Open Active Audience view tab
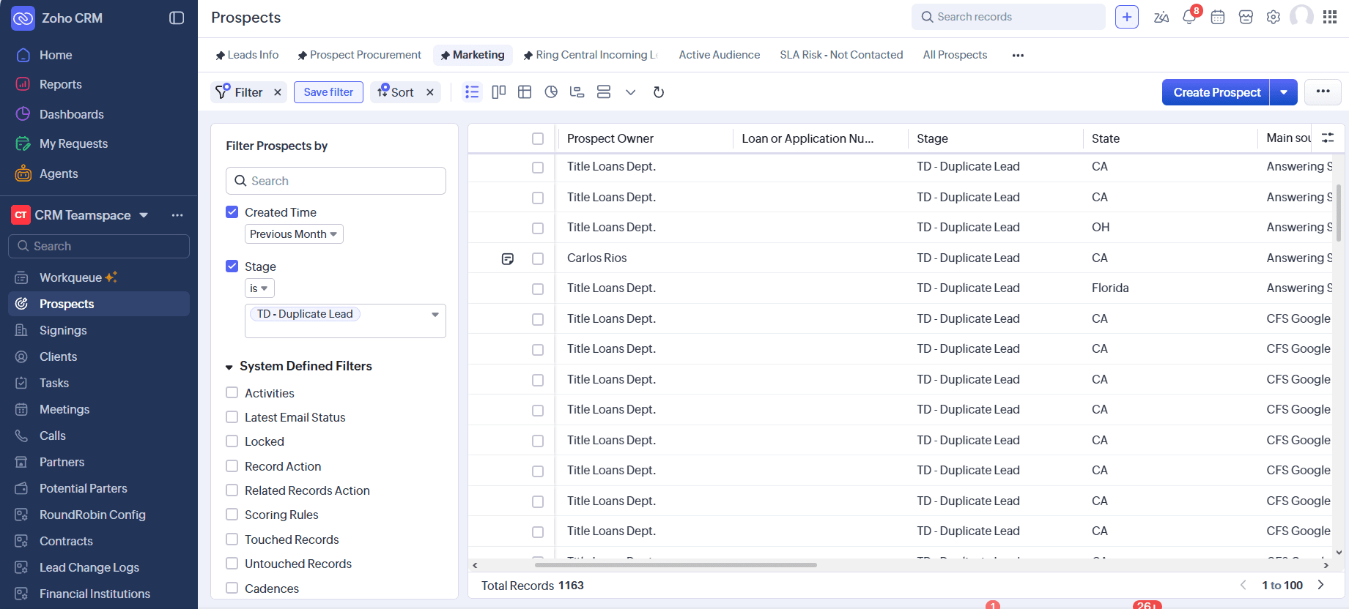This screenshot has height=609, width=1349. (x=720, y=55)
